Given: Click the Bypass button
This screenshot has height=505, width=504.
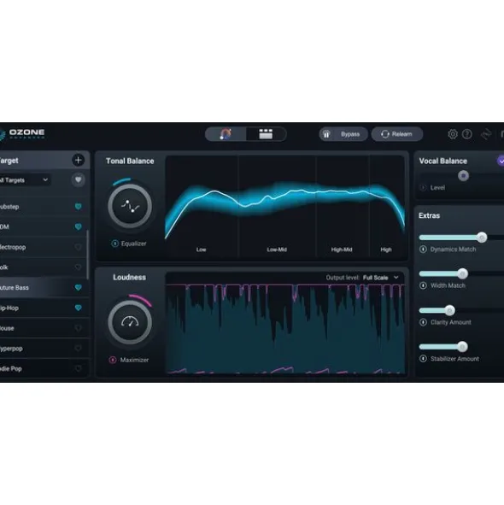Looking at the screenshot, I should tap(343, 134).
